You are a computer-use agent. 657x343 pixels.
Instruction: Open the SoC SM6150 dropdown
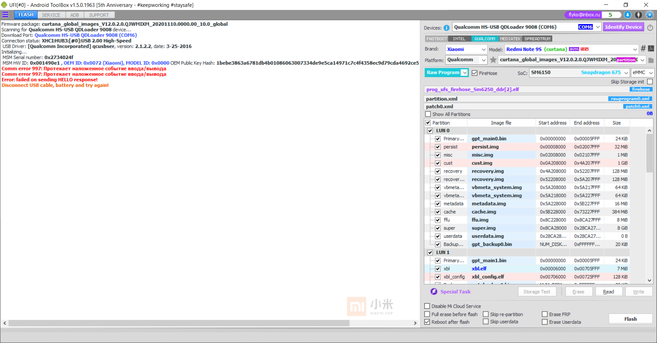[x=579, y=72]
